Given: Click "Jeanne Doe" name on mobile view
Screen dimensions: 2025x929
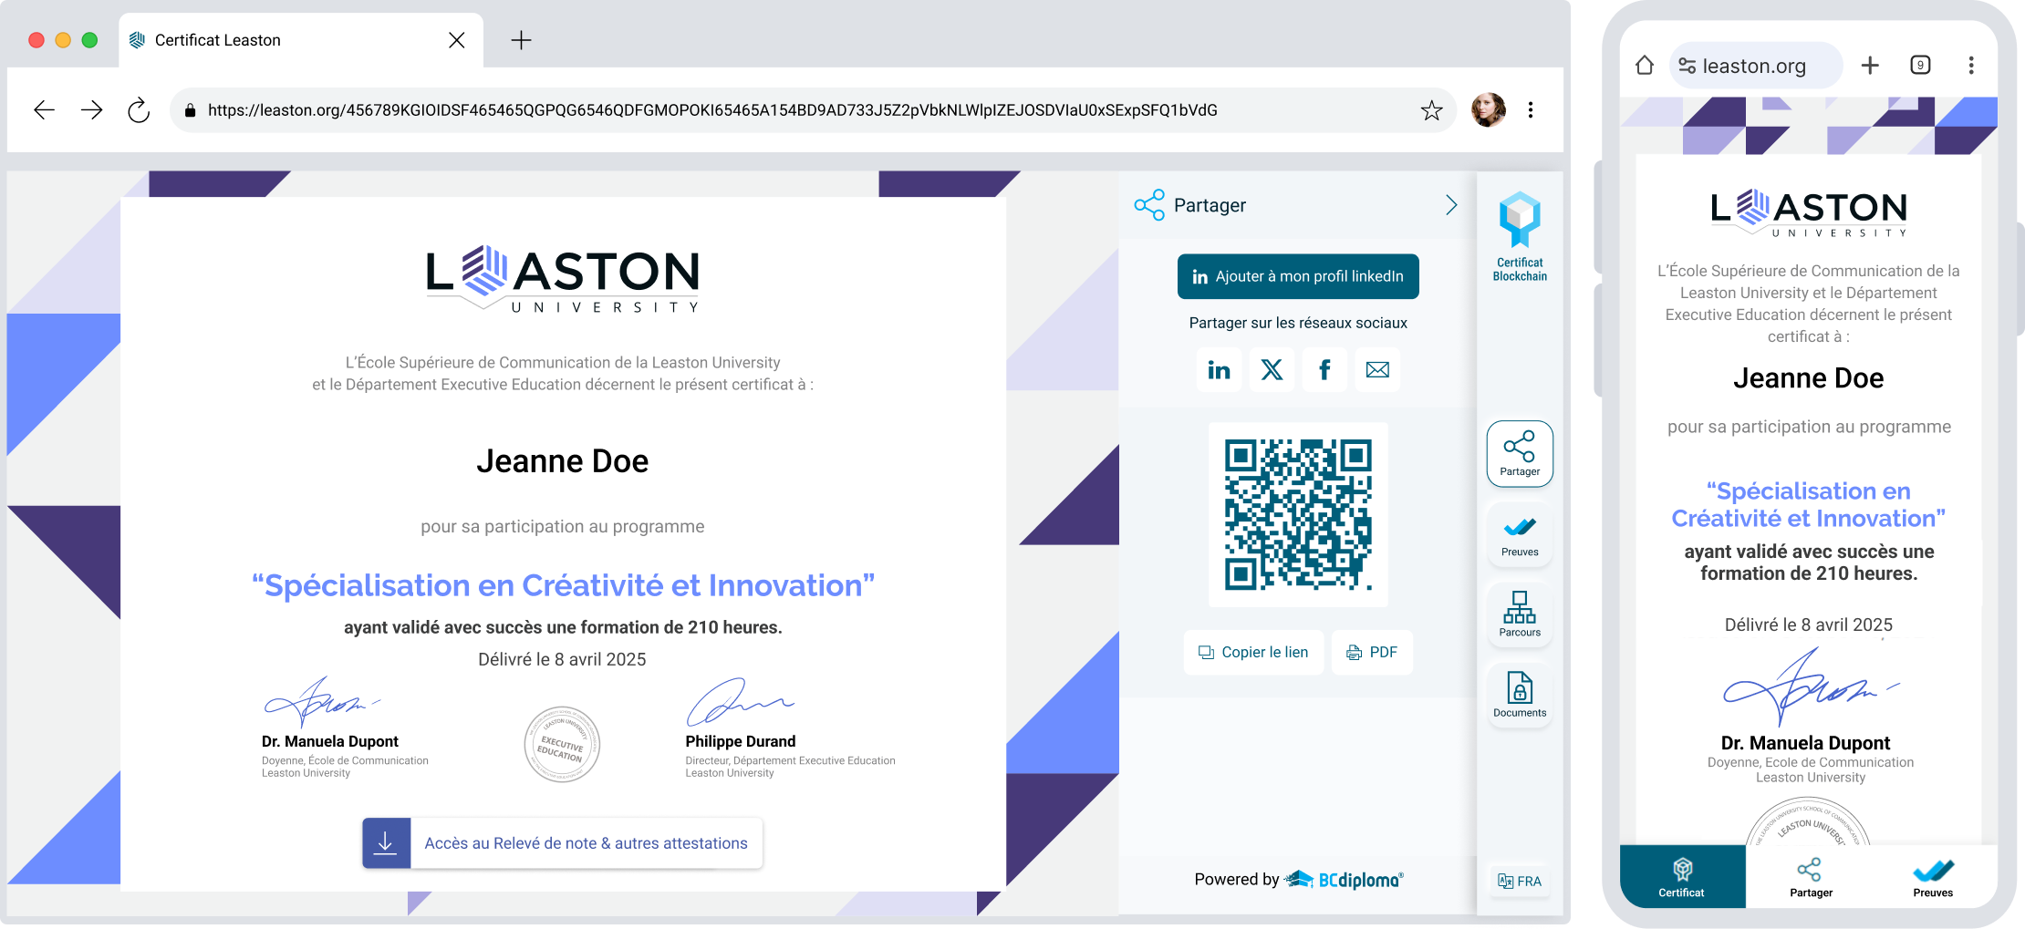Looking at the screenshot, I should [1809, 378].
